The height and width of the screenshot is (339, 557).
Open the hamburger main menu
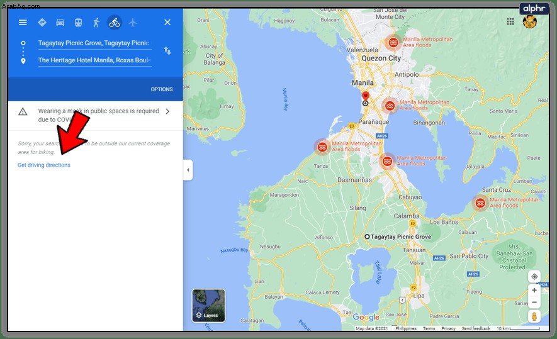23,23
